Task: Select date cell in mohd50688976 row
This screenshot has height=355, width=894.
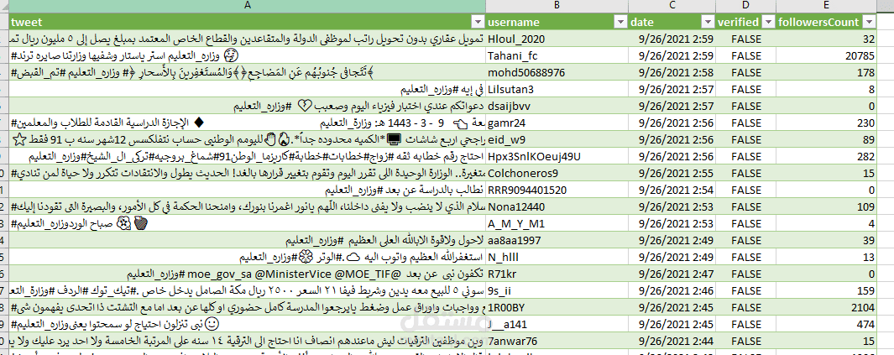Action: pyautogui.click(x=672, y=72)
